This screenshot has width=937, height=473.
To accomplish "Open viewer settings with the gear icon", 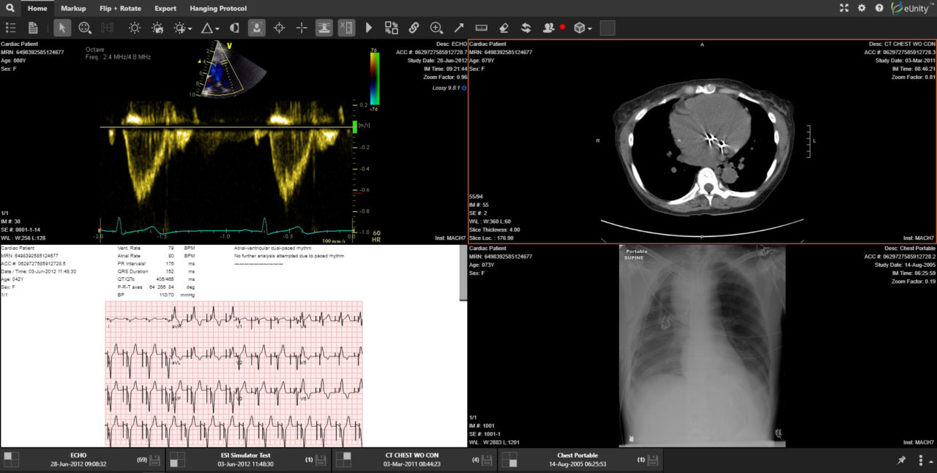I will tap(862, 8).
